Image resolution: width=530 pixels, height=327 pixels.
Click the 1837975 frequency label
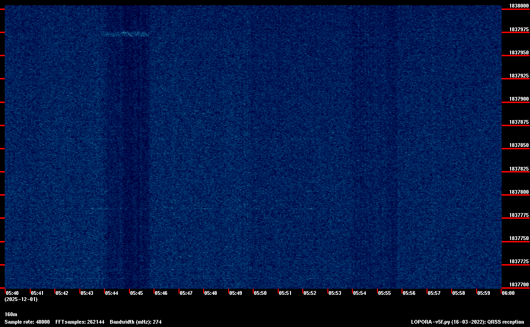pos(519,29)
